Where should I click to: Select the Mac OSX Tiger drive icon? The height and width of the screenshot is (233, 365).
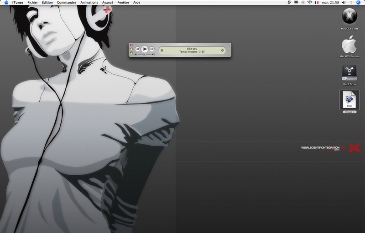click(x=349, y=16)
